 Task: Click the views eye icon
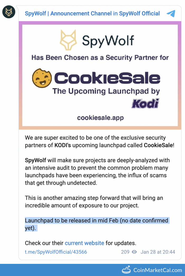pyautogui.click(x=134, y=252)
